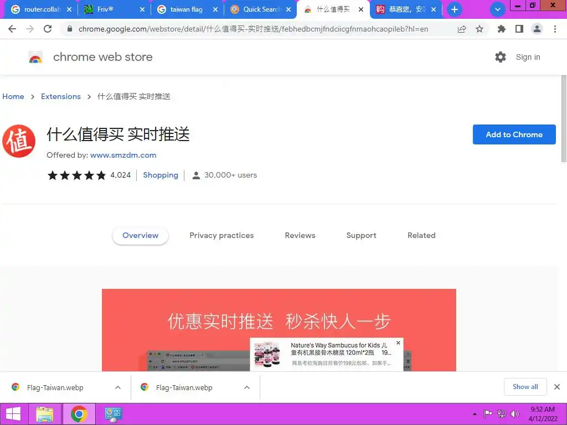The width and height of the screenshot is (567, 425).
Task: Open a new tab with plus button
Action: coord(455,9)
